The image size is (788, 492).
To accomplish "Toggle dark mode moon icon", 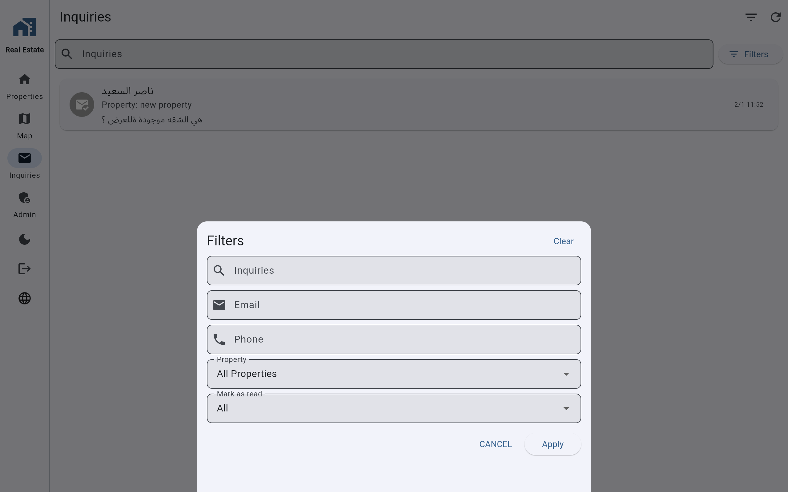I will (x=24, y=240).
